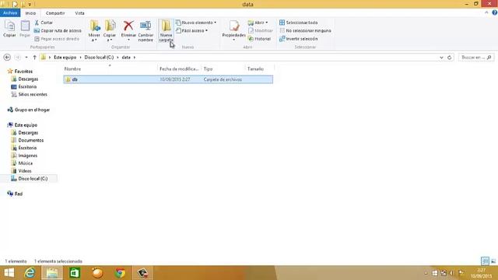Create a Nueva carpeta
Image resolution: width=498 pixels, height=280 pixels.
coord(166,31)
